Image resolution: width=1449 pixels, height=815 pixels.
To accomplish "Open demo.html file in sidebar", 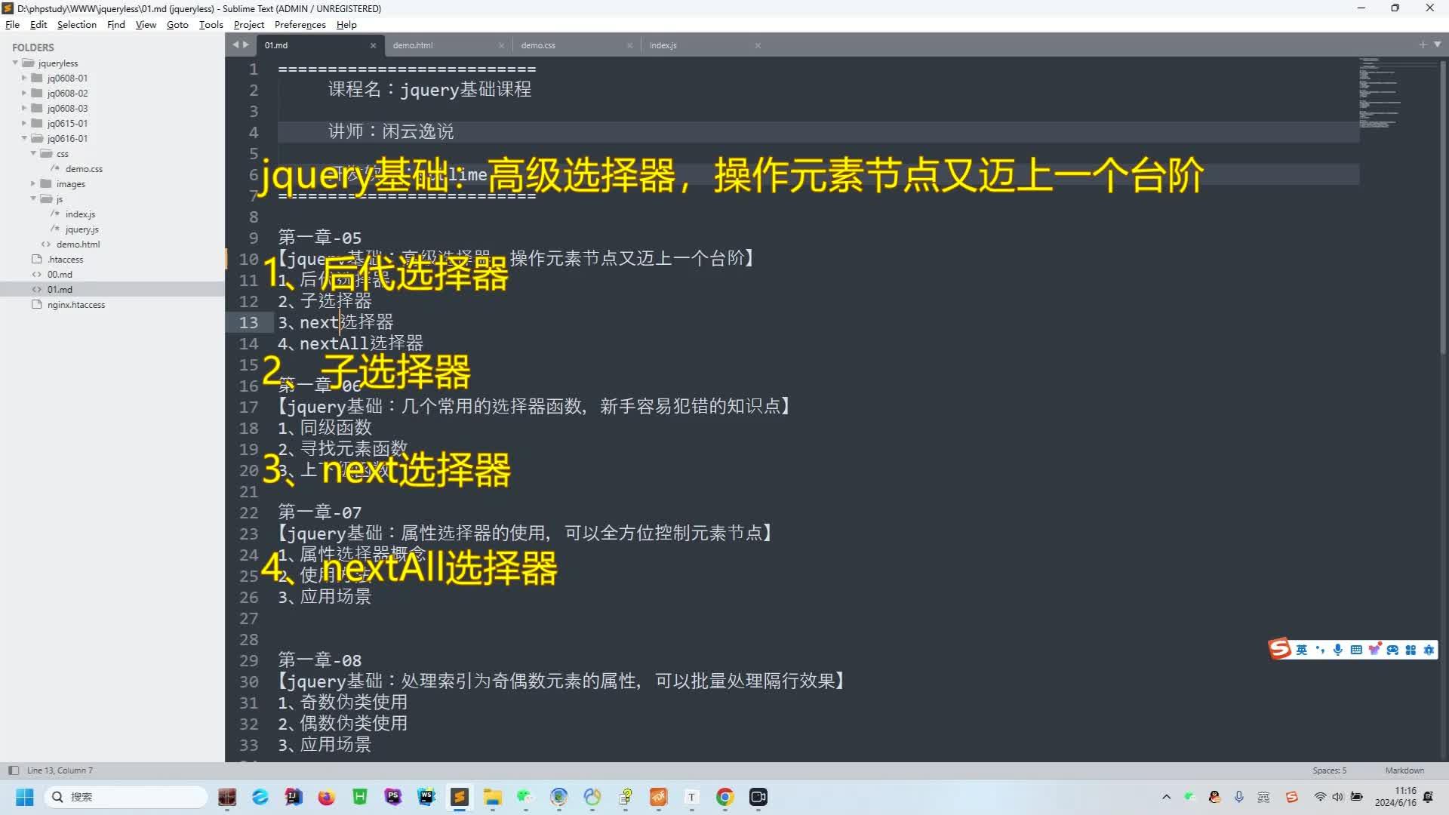I will [x=78, y=244].
